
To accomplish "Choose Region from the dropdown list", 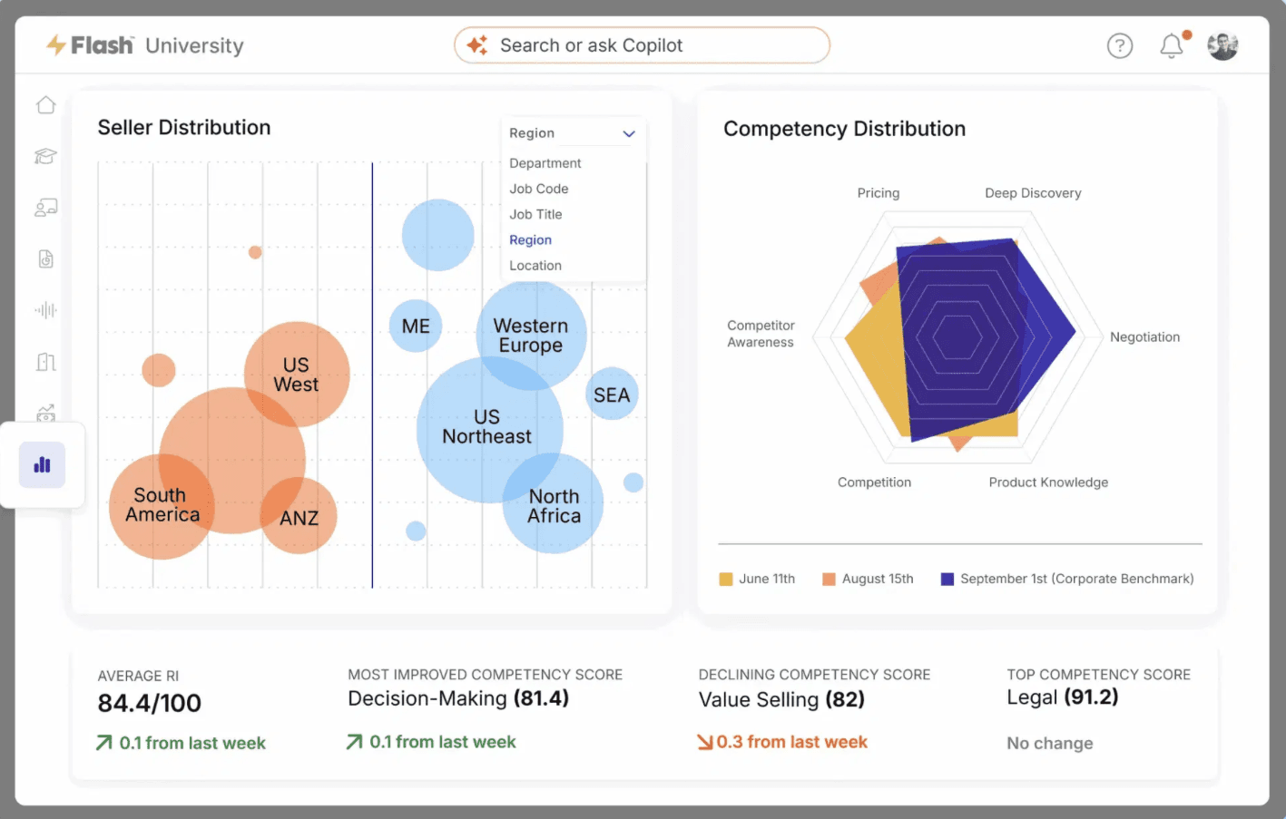I will click(x=530, y=239).
